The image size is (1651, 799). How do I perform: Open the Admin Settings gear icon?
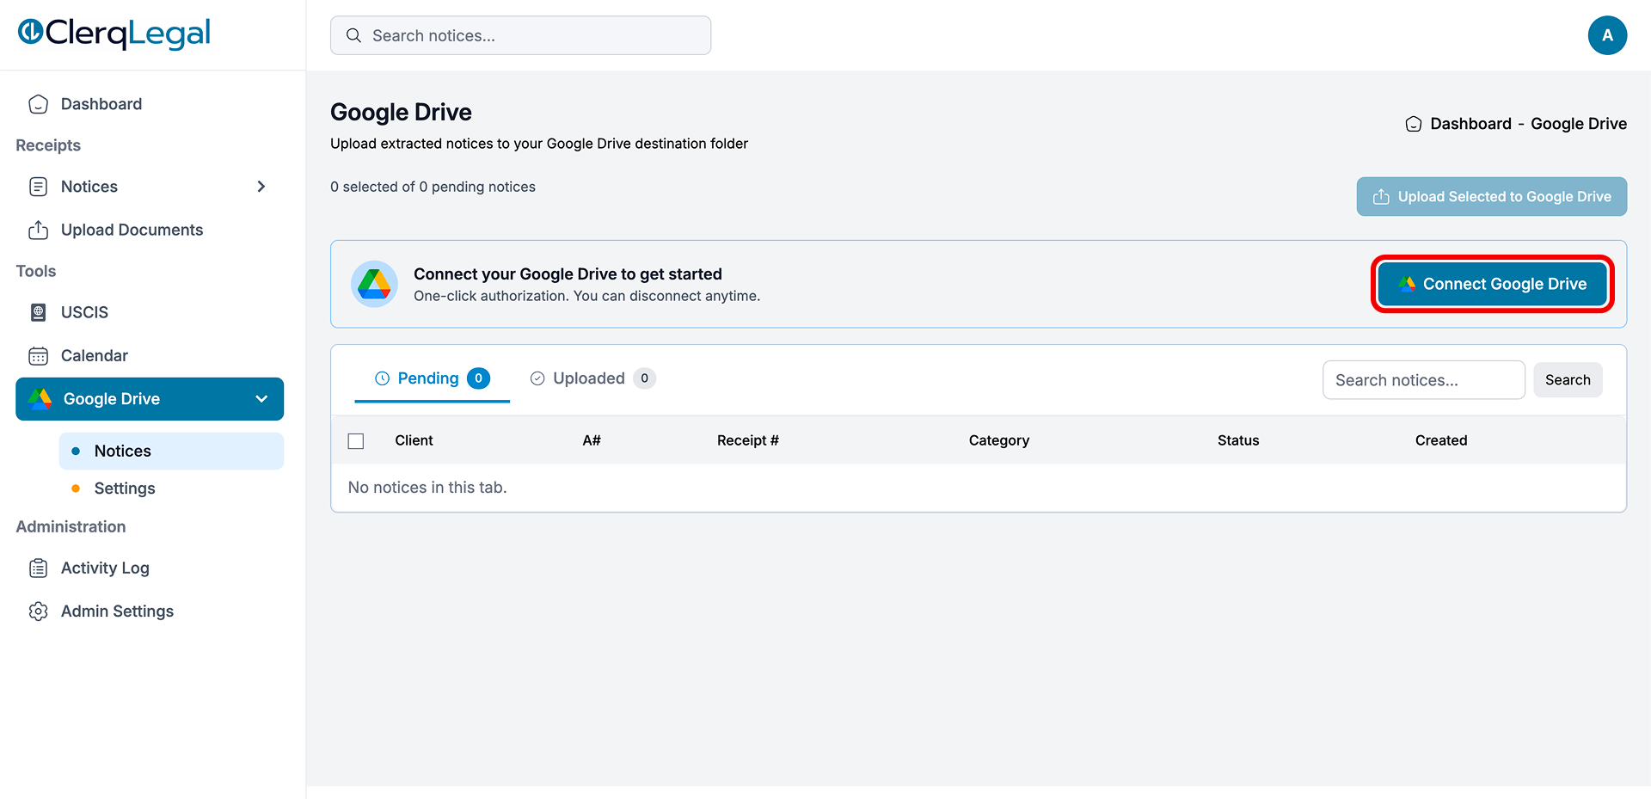click(x=38, y=611)
